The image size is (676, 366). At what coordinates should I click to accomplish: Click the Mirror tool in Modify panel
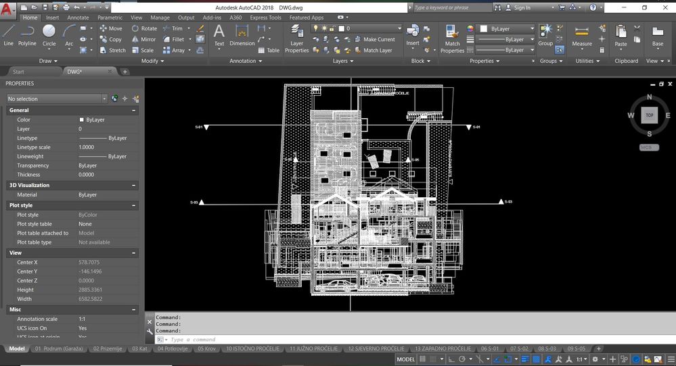[143, 39]
